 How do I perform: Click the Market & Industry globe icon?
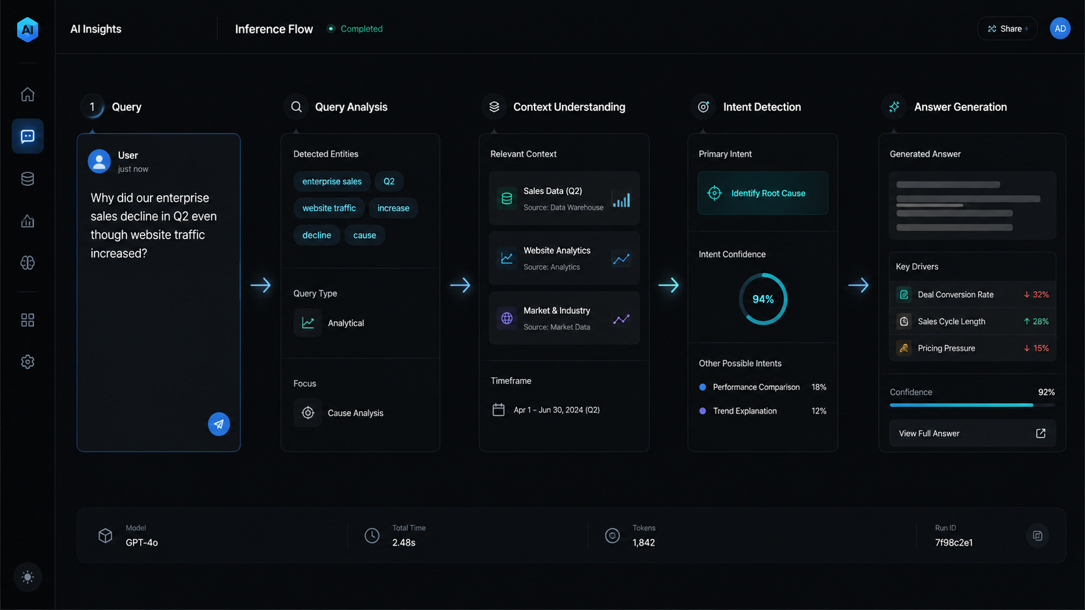[507, 318]
